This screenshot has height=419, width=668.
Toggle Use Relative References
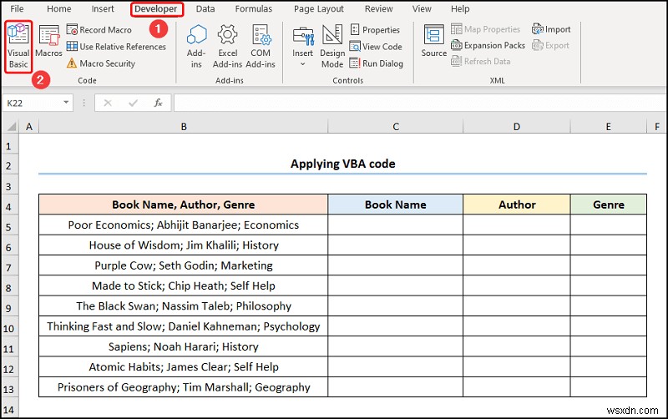[116, 47]
